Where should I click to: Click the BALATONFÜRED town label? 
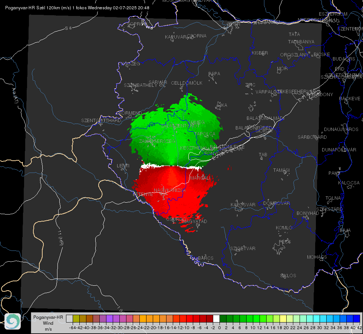[254, 128]
